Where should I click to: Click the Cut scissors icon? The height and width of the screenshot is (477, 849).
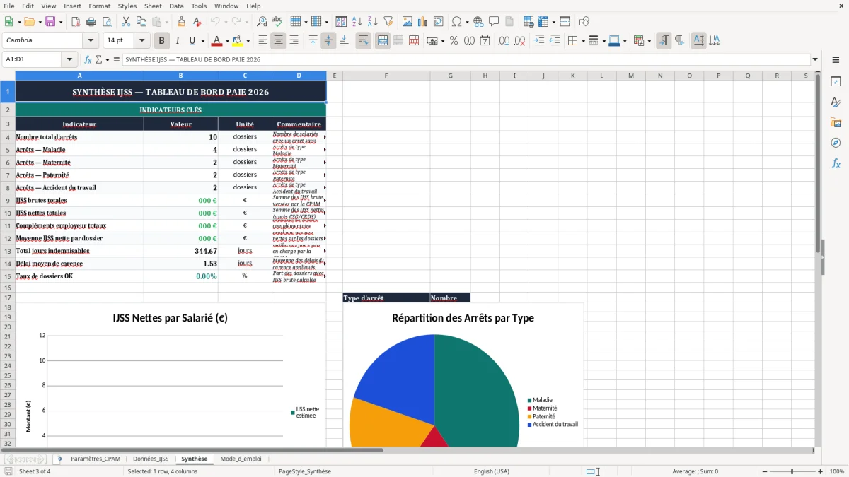tap(126, 22)
